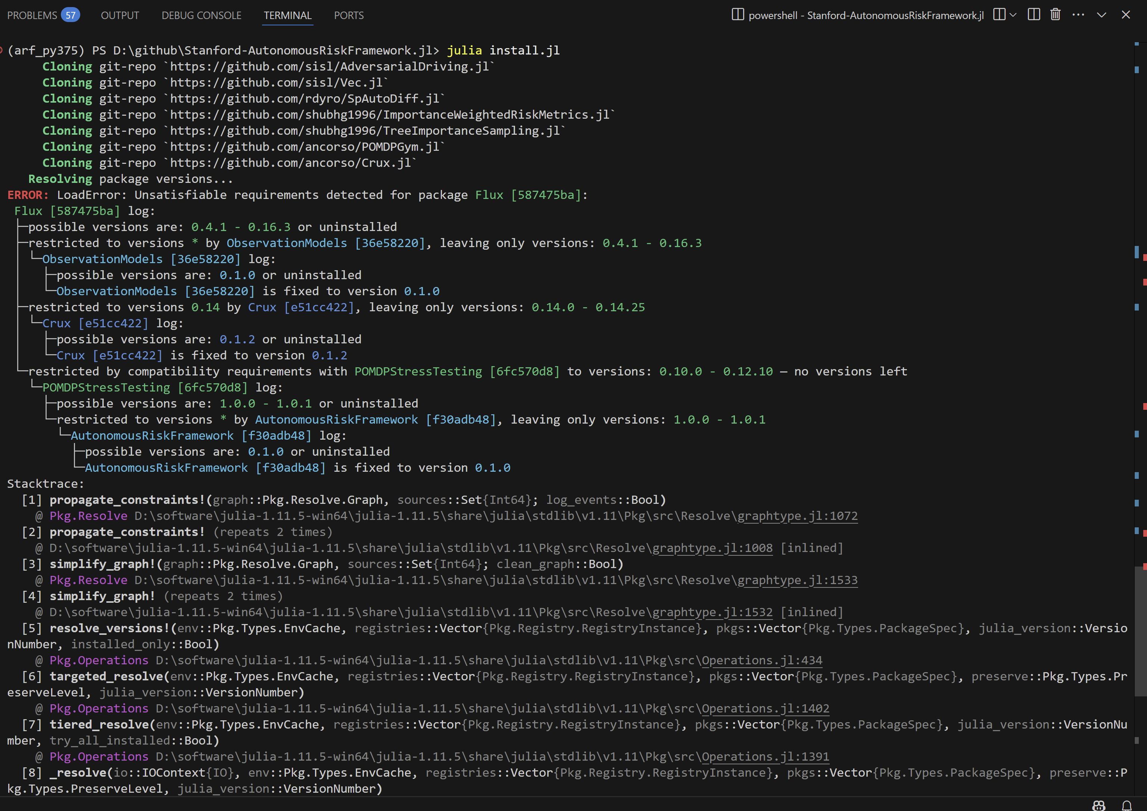Close the panel with the X icon
The width and height of the screenshot is (1147, 811).
point(1125,15)
